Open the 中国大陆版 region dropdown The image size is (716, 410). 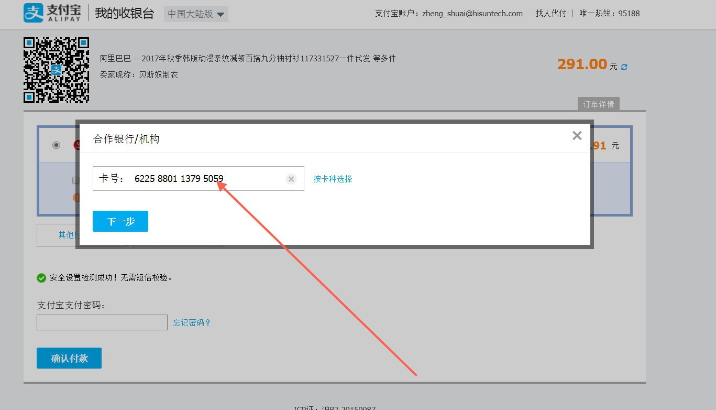pos(196,14)
